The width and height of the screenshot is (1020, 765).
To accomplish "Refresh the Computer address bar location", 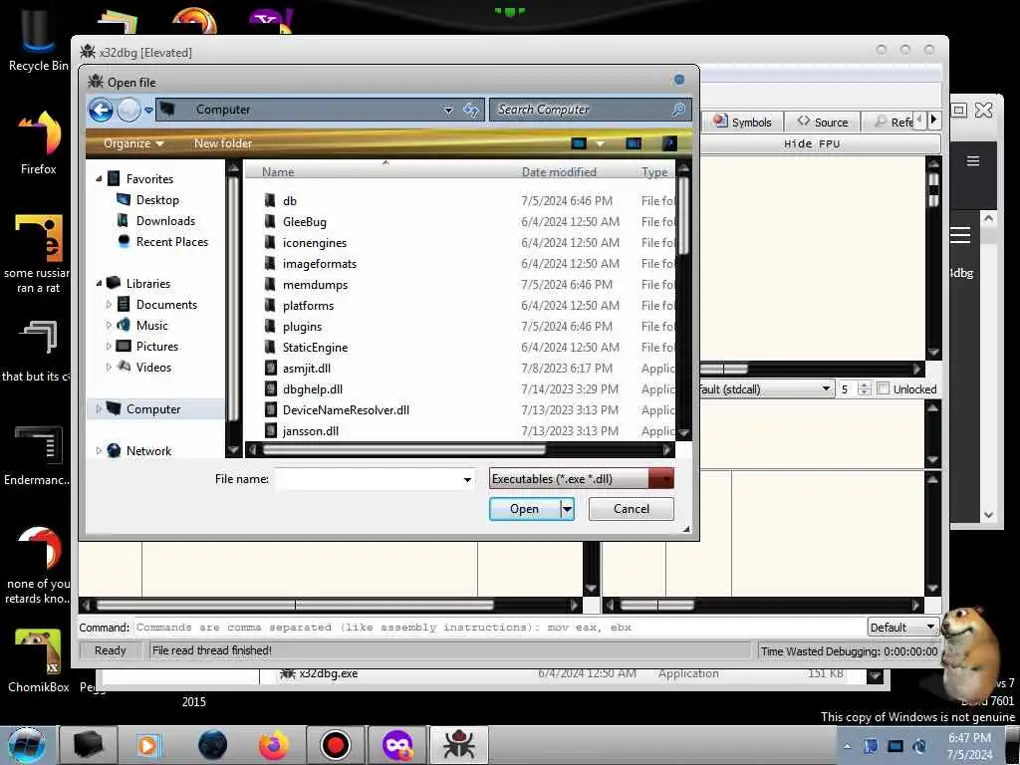I will pyautogui.click(x=471, y=110).
